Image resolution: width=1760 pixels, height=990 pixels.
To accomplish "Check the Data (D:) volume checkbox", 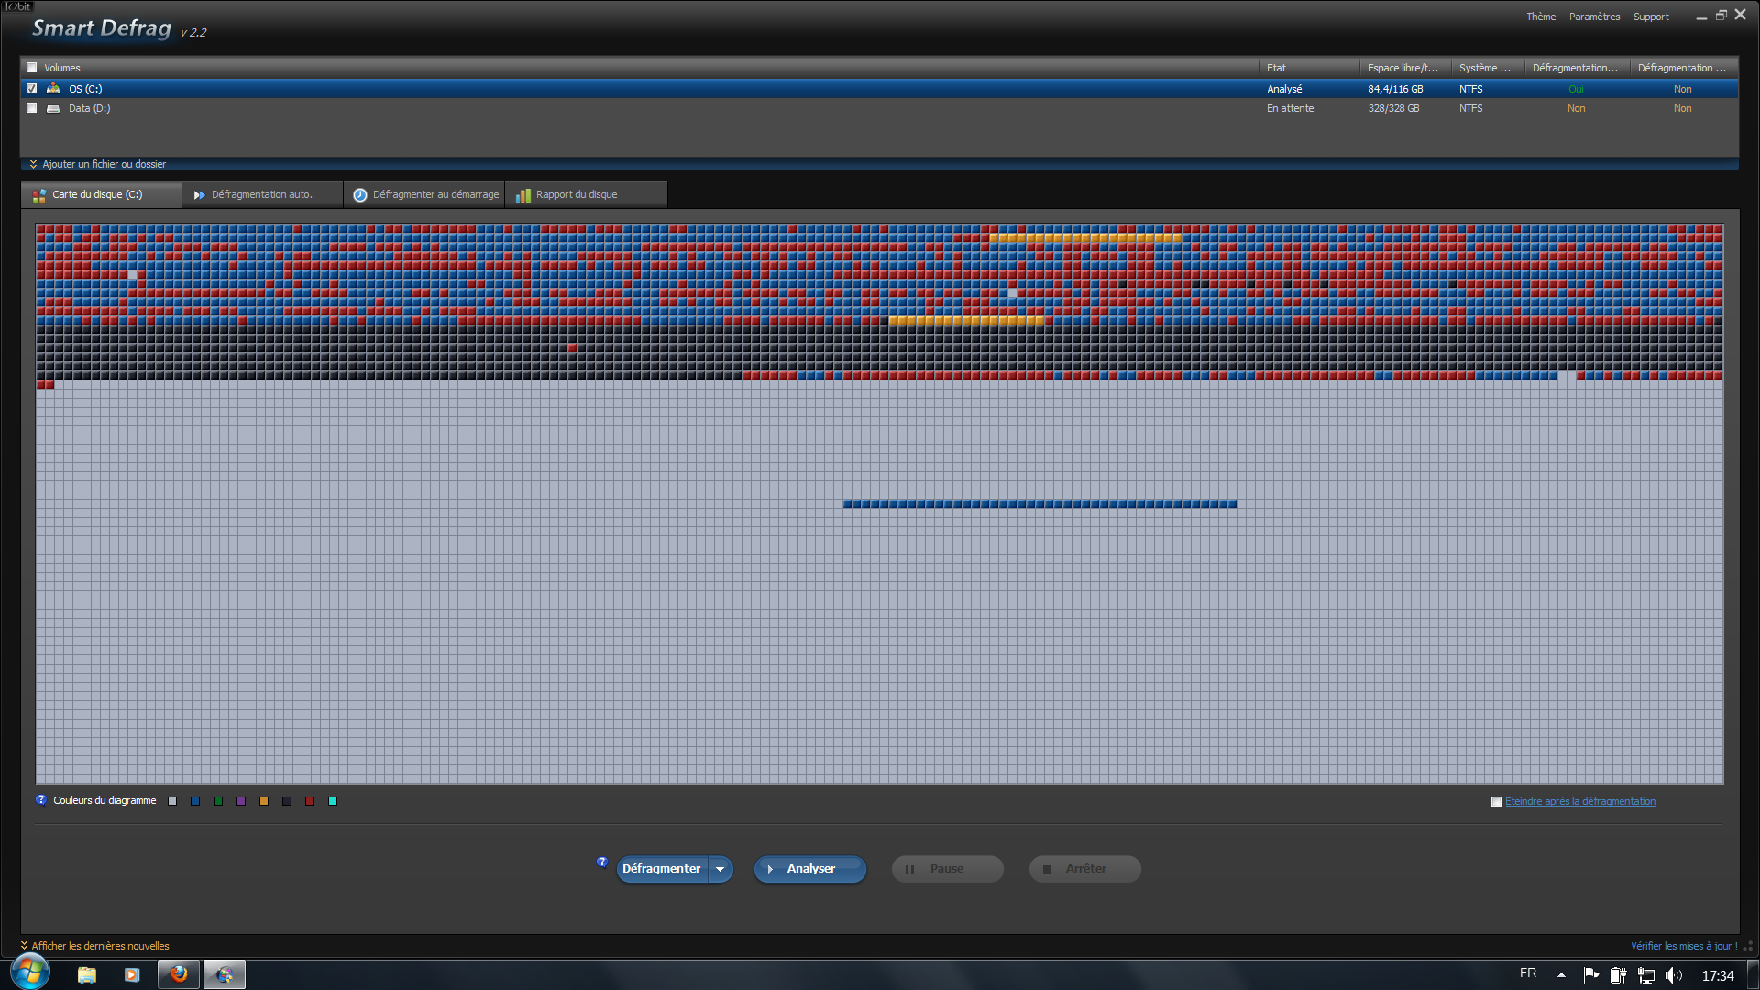I will (32, 108).
